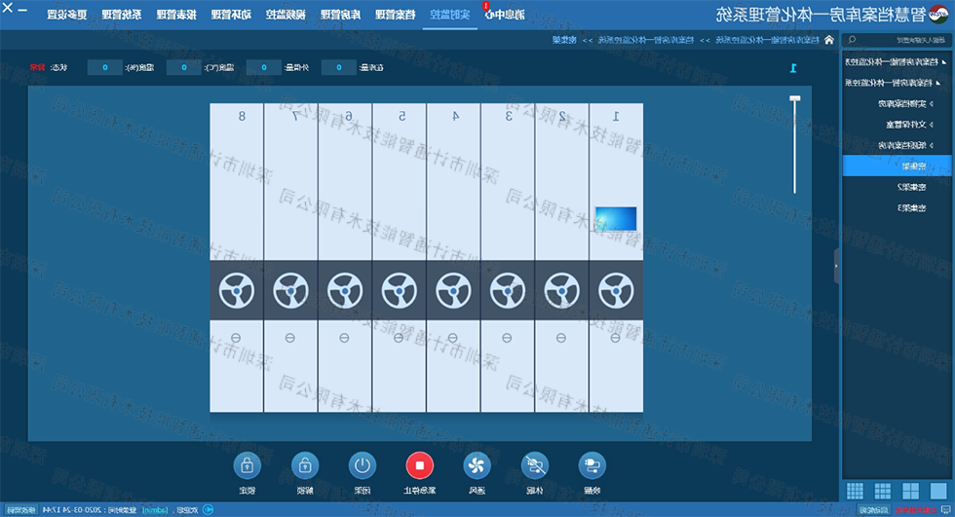The image size is (955, 517).
Task: Click the 闭架 power icon
Action: (x=363, y=465)
